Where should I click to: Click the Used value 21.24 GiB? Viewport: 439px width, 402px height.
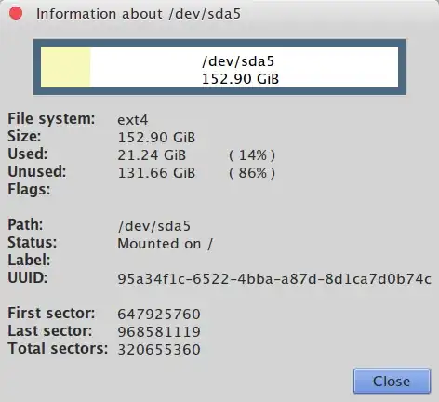pyautogui.click(x=152, y=155)
